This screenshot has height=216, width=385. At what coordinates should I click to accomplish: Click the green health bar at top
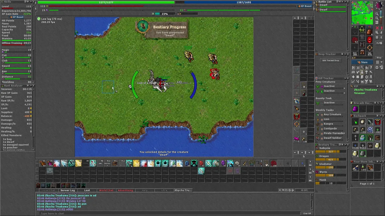106,2
